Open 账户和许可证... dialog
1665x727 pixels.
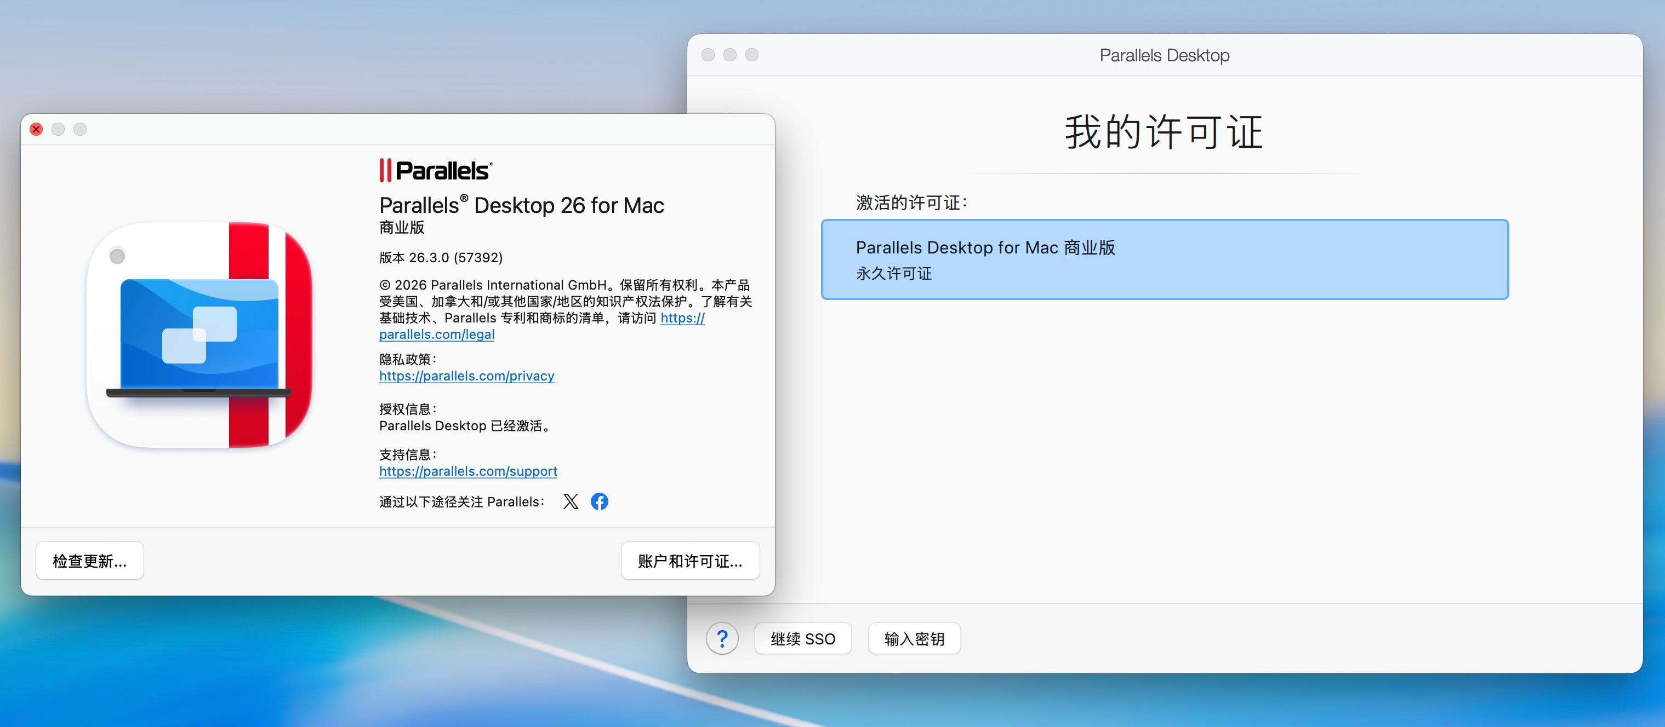click(689, 561)
